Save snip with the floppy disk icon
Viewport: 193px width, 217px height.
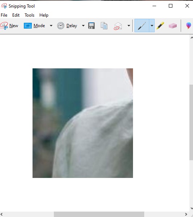91,26
